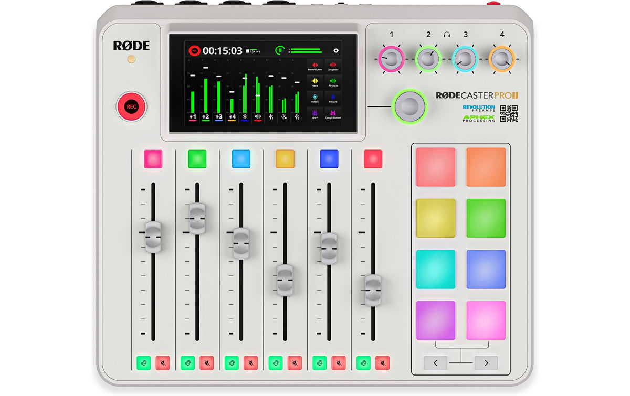Select the Bluetooth channel icon on the touchscreen

[x=245, y=116]
